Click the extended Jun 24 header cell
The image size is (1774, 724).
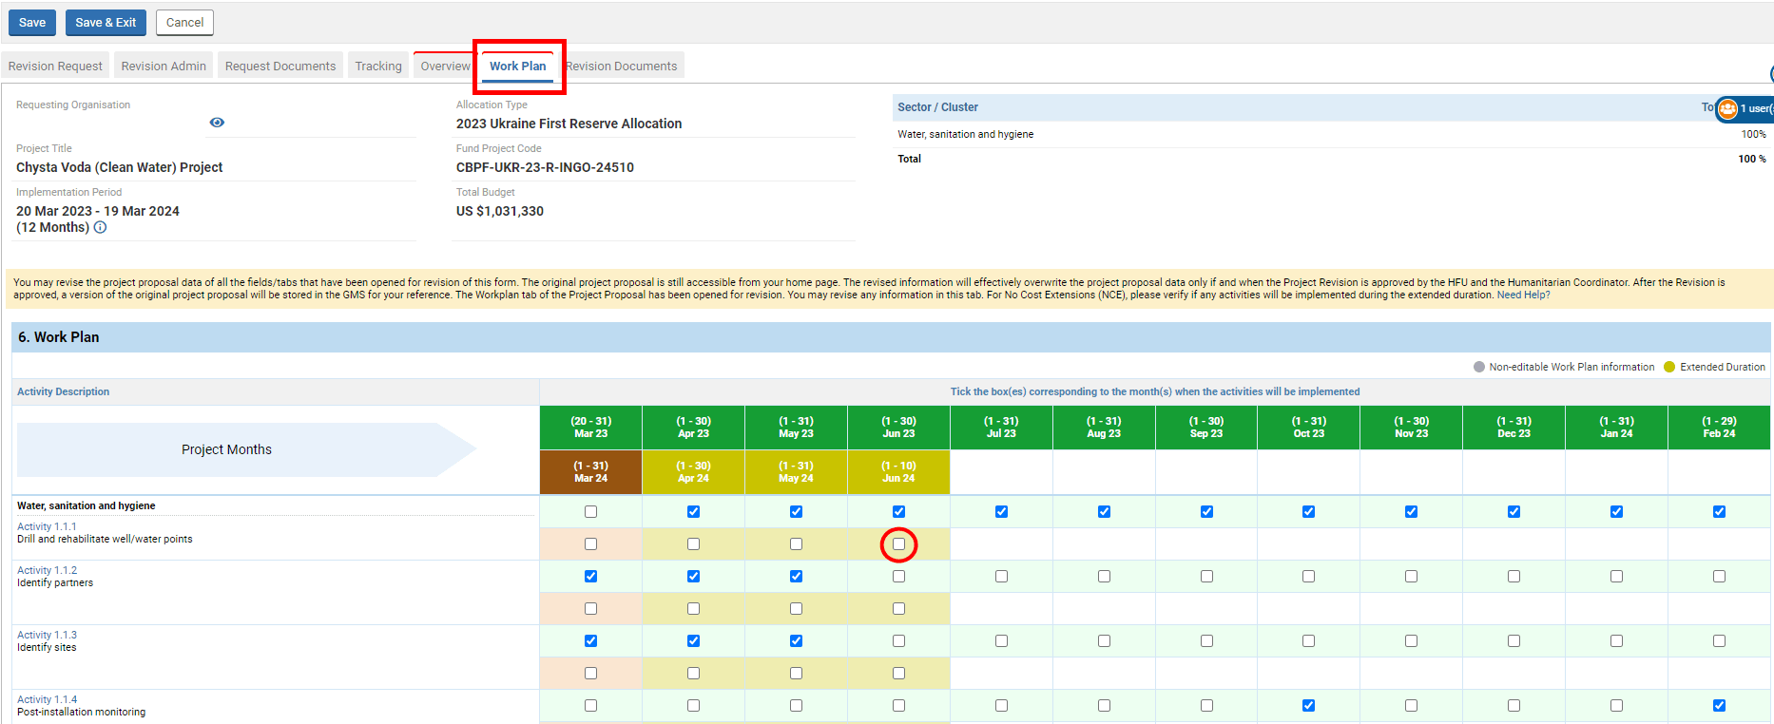click(x=898, y=472)
